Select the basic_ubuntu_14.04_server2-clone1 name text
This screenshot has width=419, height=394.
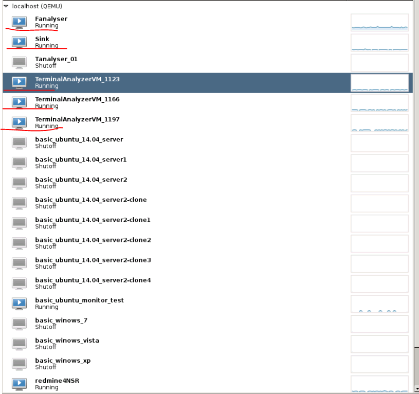pos(93,220)
